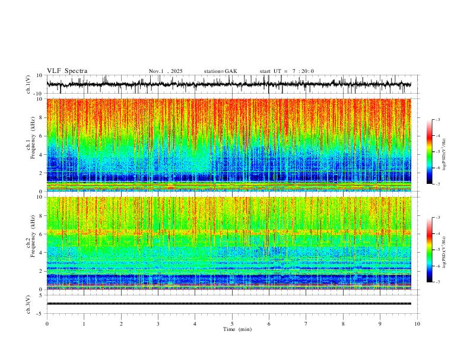Click the ch.2 PSD color scale bar

point(430,250)
